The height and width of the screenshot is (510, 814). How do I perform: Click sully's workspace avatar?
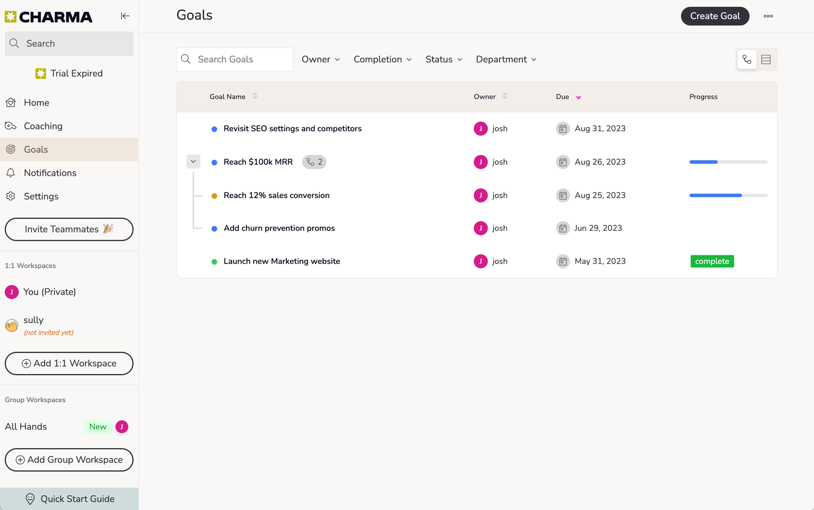coord(12,326)
